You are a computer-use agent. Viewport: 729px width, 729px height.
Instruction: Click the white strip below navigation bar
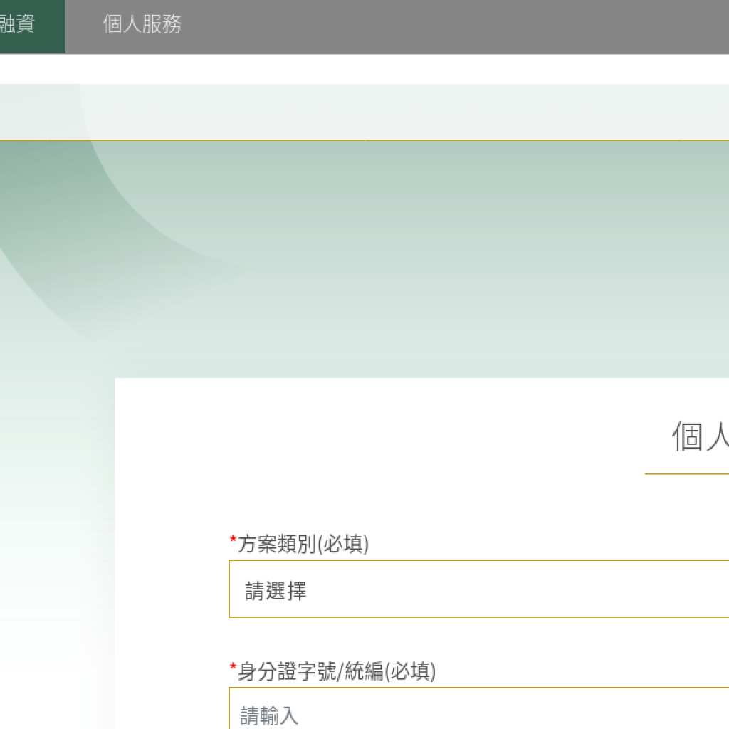pos(356,69)
